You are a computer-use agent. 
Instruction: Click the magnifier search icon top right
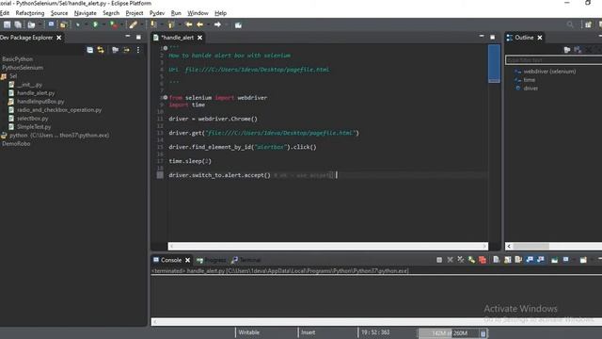tap(570, 24)
